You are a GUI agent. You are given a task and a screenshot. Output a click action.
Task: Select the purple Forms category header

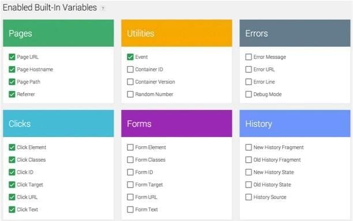tap(176, 124)
